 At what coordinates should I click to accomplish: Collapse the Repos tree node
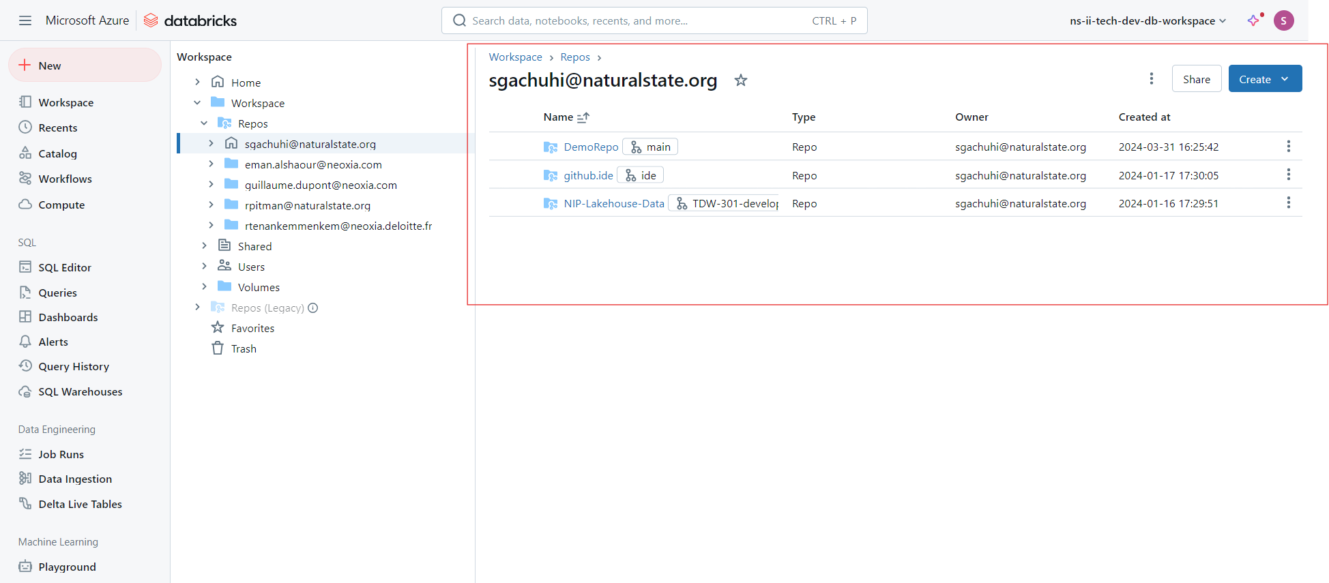pyautogui.click(x=204, y=123)
